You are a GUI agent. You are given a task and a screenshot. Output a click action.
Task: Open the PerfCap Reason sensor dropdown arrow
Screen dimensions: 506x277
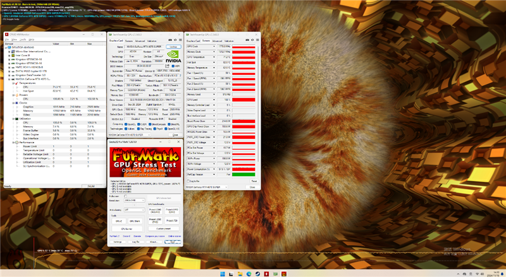click(214, 174)
